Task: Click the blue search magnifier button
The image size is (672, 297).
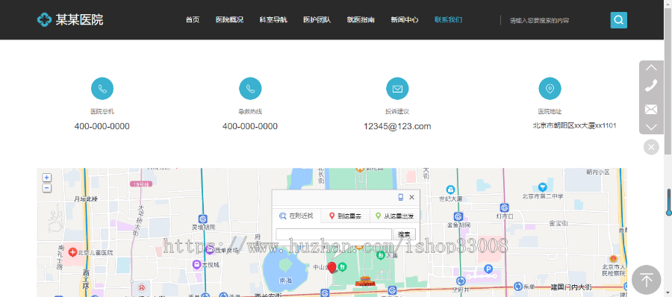Action: tap(618, 20)
